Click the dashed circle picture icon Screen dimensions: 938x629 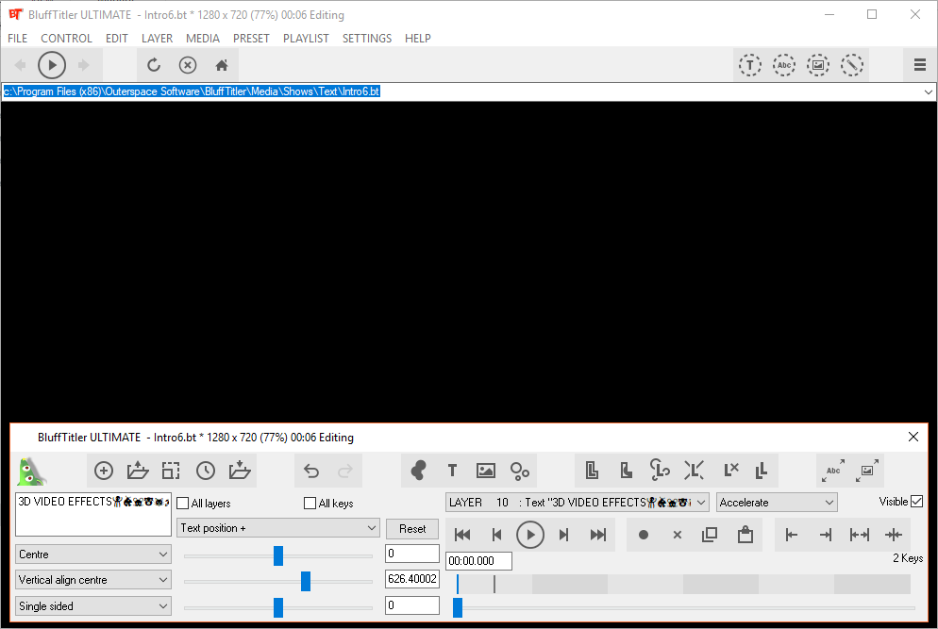click(818, 64)
